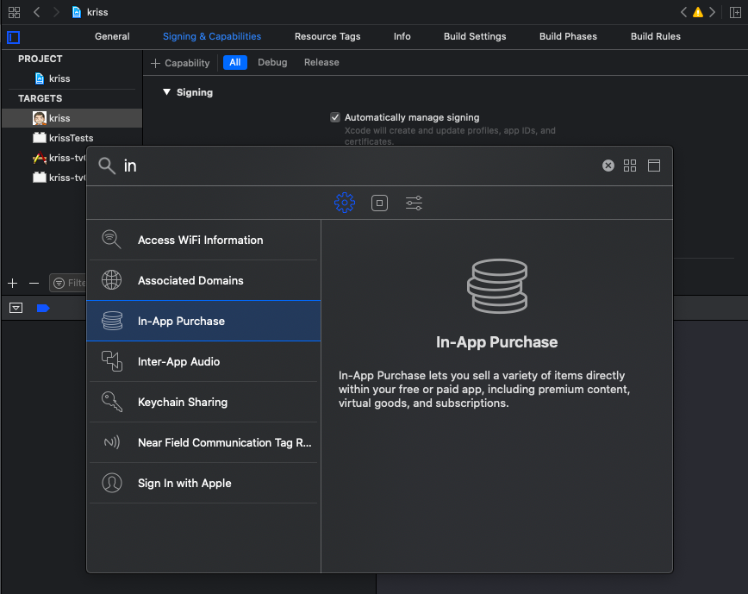Choose Near Field Communication Tag Reading capability

[203, 442]
